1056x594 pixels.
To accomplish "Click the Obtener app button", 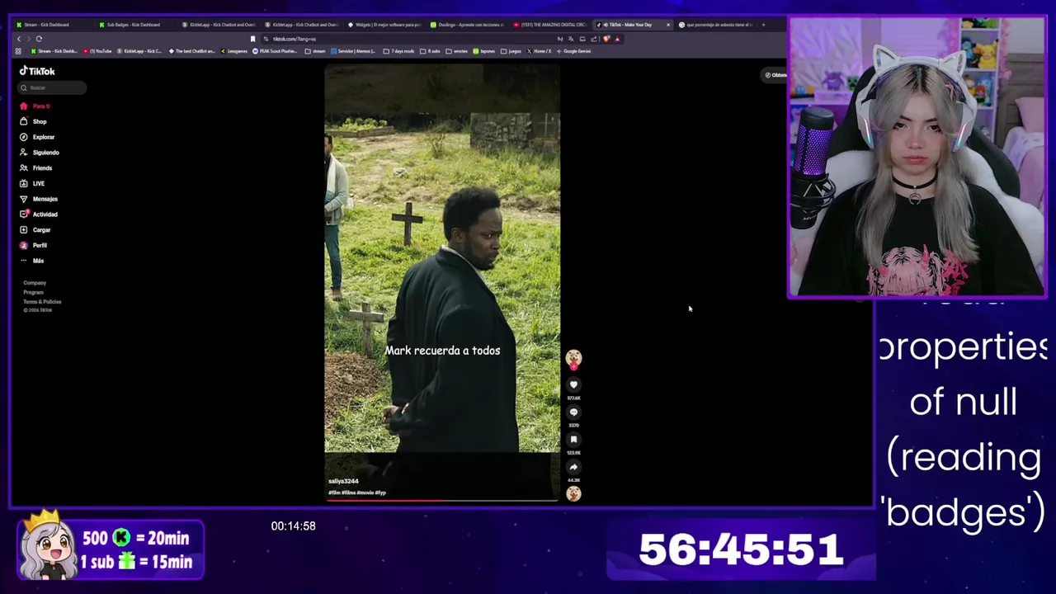I will pos(775,75).
